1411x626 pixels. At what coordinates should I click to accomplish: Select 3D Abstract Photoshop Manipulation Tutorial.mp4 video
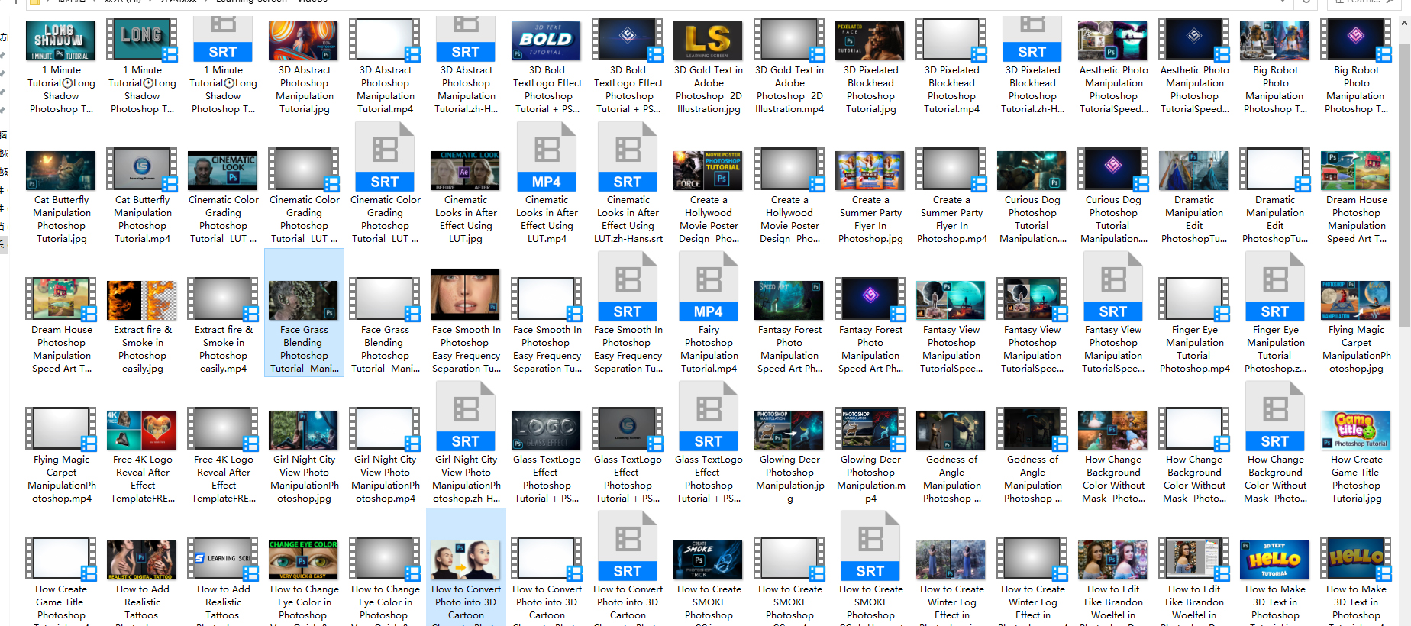pos(385,40)
